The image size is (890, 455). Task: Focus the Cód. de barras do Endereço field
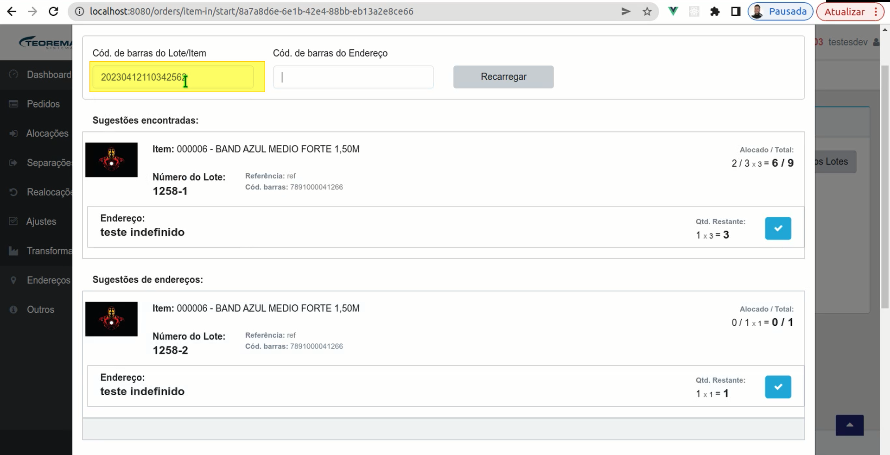point(353,77)
